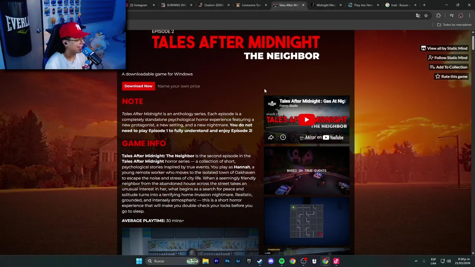475x267 pixels.
Task: Click Rate this game
Action: [x=451, y=77]
